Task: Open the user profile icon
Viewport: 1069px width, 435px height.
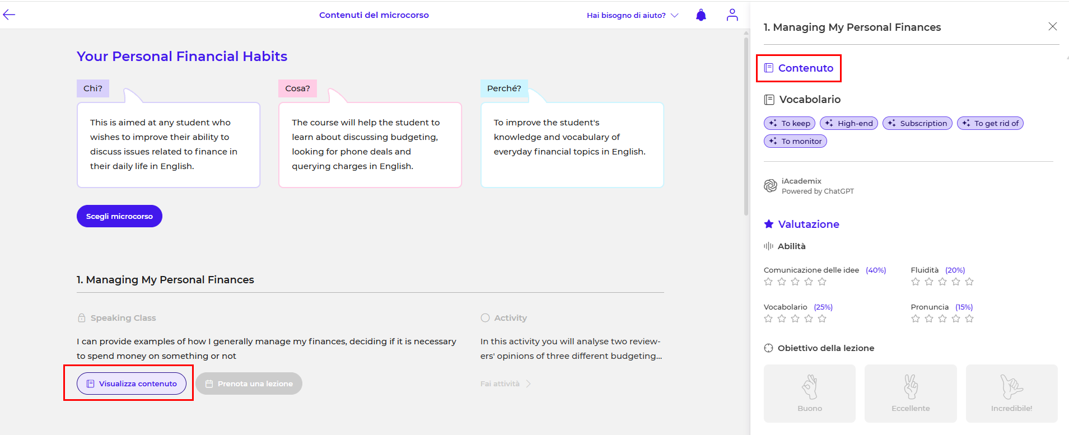Action: 732,15
